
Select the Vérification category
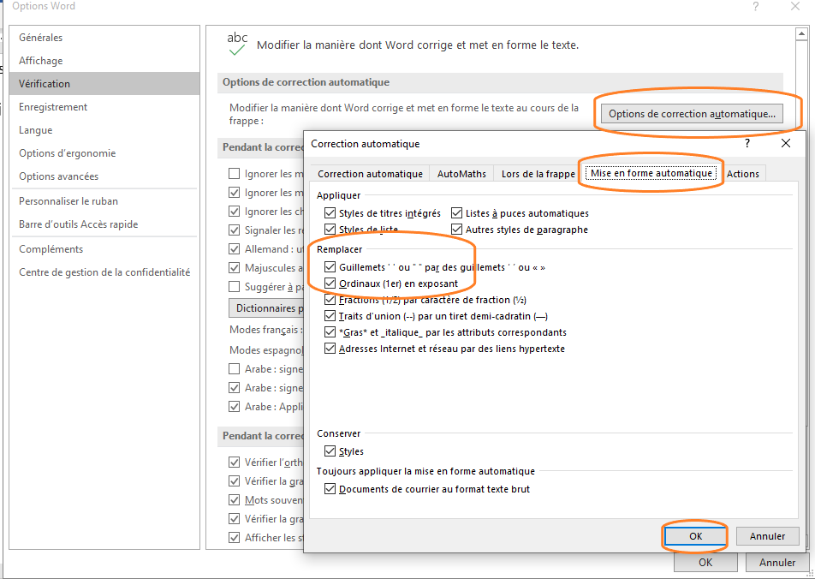coord(104,84)
